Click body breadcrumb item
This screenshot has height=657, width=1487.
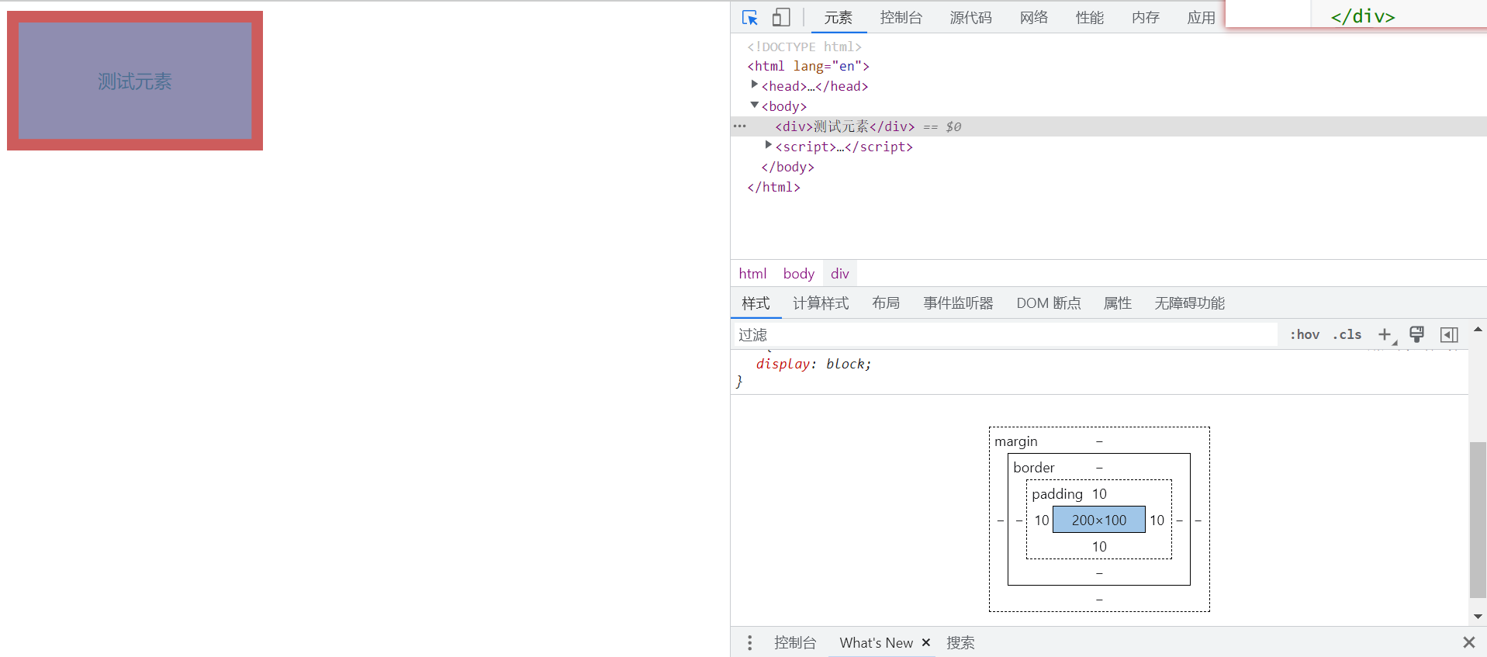[799, 273]
